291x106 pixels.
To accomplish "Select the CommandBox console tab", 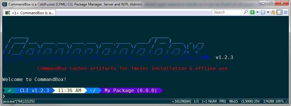I will click(x=29, y=13).
